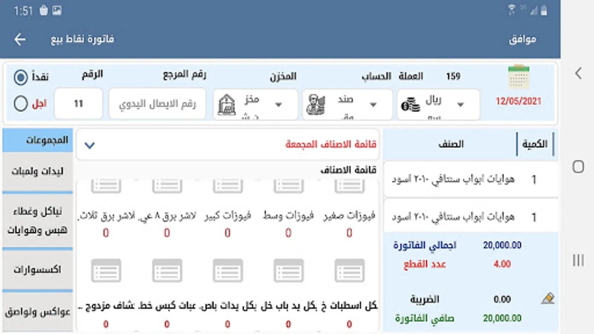Tap icon above شاف مزدوج item
This screenshot has height=334, width=594.
click(106, 271)
